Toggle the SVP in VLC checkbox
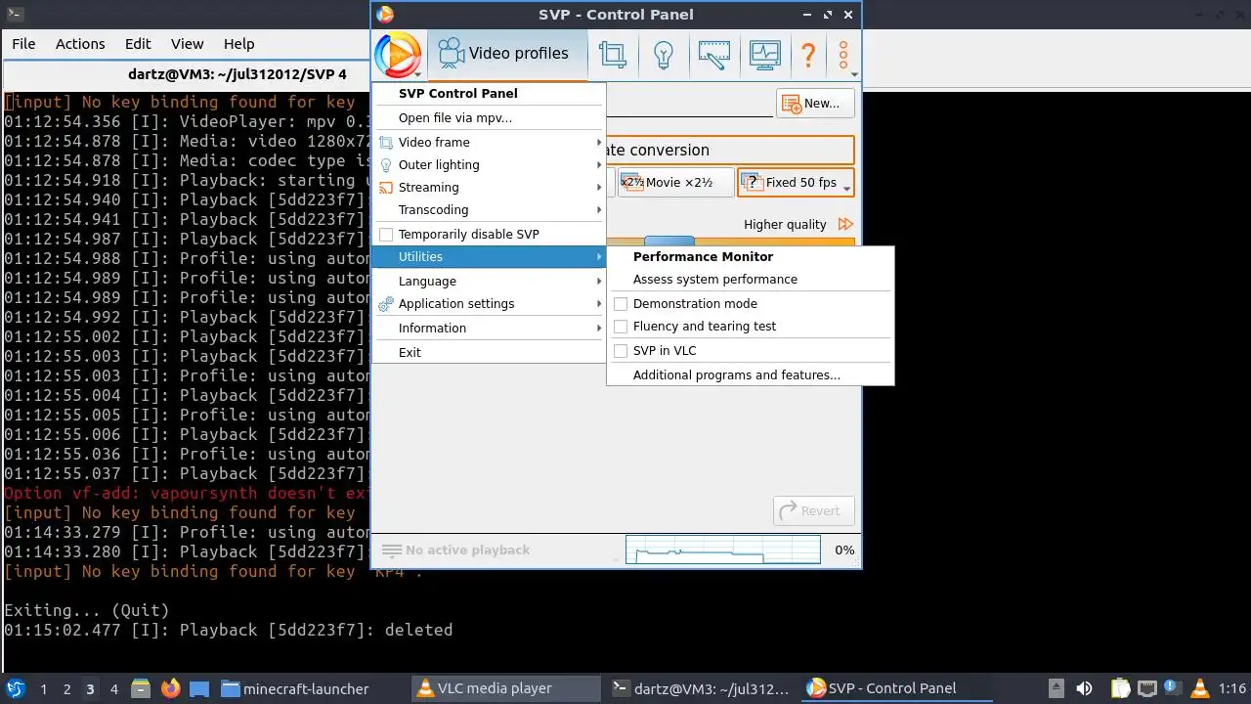Image resolution: width=1251 pixels, height=704 pixels. pos(621,351)
